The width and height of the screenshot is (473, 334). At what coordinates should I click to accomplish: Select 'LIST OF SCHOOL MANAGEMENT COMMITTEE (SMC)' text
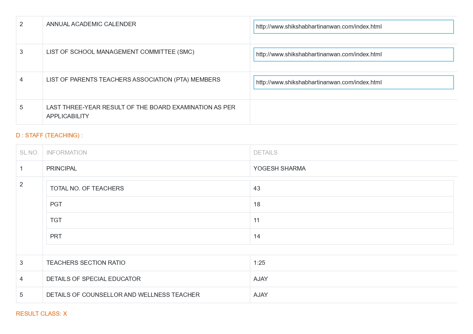[x=120, y=52]
